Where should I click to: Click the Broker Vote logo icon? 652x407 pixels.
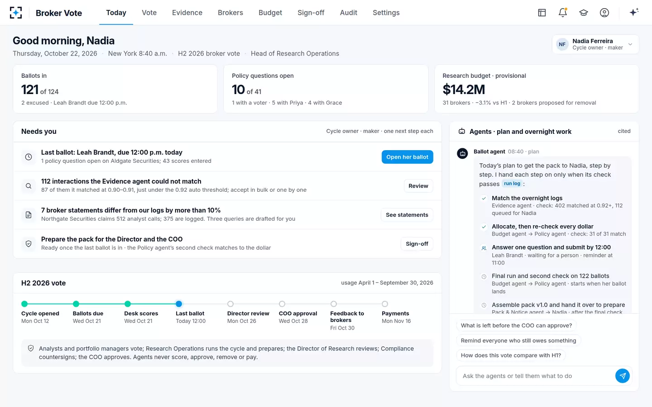pyautogui.click(x=16, y=13)
